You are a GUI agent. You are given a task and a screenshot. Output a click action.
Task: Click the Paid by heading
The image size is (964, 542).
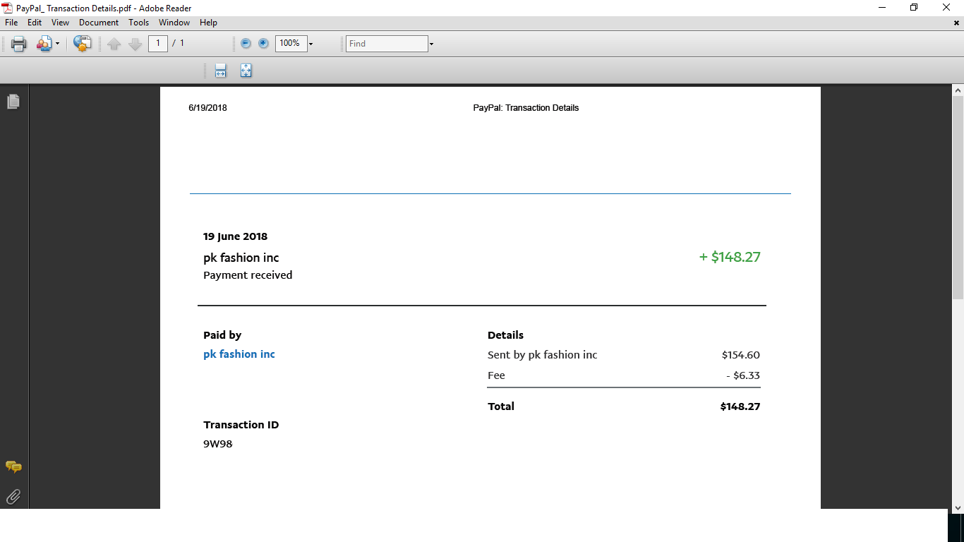click(222, 335)
